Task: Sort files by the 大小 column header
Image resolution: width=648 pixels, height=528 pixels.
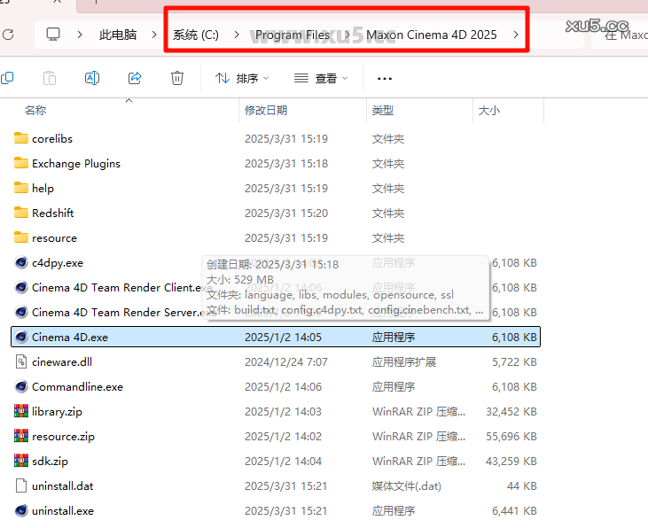Action: [489, 111]
